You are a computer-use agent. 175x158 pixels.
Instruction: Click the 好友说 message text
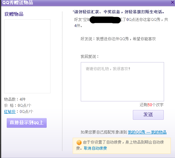click(x=118, y=39)
